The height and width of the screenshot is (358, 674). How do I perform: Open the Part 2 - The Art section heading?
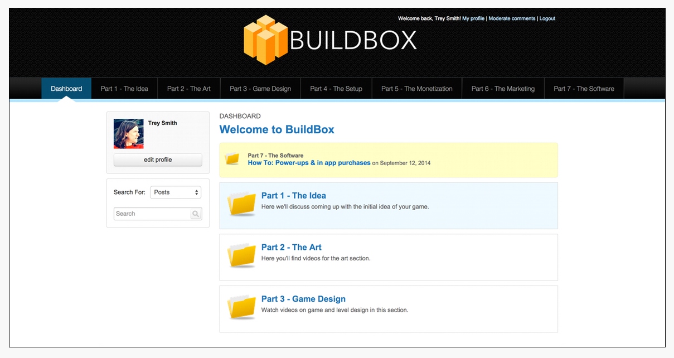click(x=292, y=248)
